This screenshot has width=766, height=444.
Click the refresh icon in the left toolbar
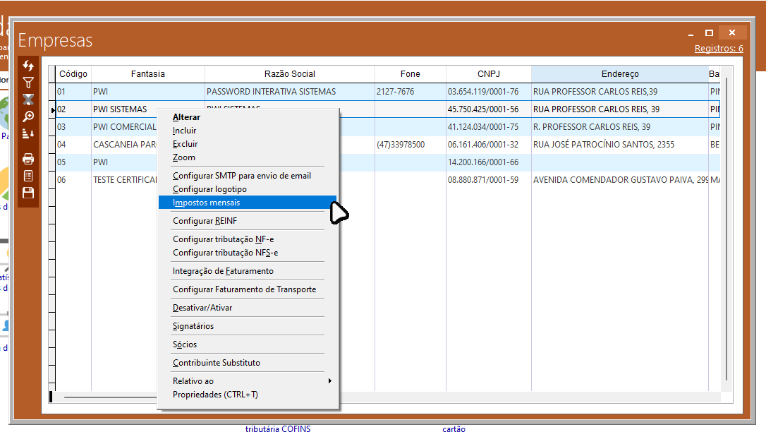pyautogui.click(x=28, y=66)
